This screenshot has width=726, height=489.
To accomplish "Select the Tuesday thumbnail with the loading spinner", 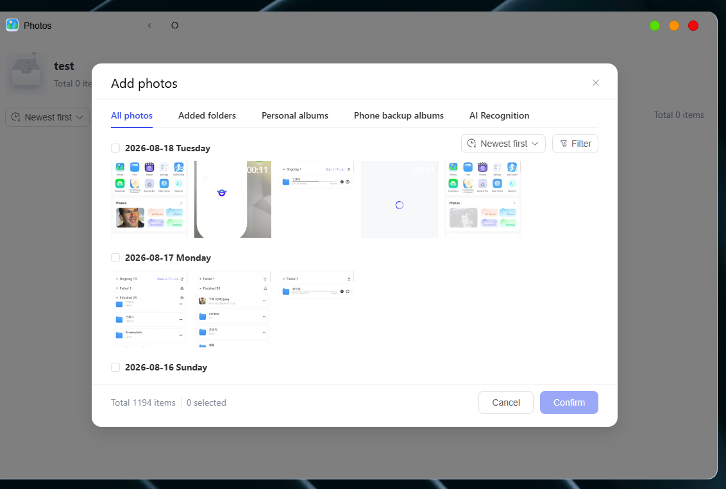I will coord(399,199).
